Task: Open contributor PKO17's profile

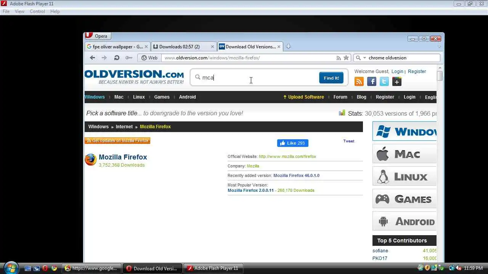Action: [380, 258]
